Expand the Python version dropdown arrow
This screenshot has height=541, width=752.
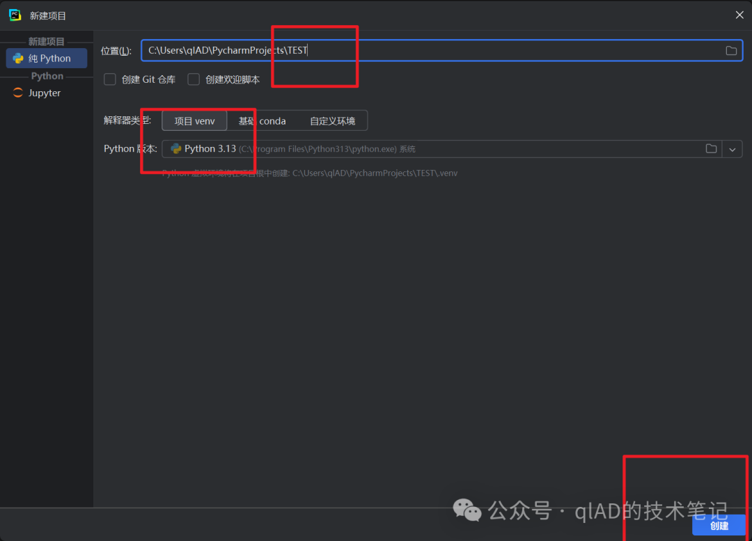(733, 149)
